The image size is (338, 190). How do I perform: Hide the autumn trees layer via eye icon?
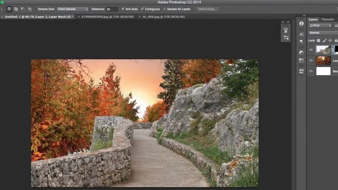311,60
